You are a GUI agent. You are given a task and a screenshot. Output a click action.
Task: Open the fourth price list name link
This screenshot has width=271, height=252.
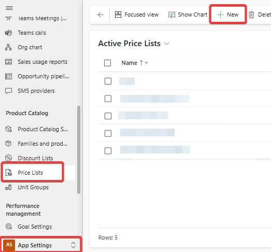(x=147, y=133)
